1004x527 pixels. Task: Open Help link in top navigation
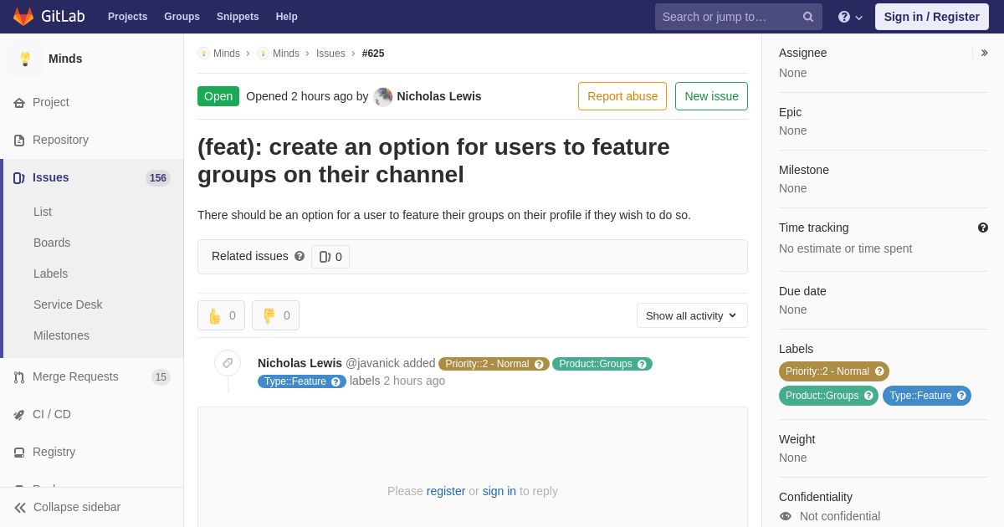pos(287,17)
